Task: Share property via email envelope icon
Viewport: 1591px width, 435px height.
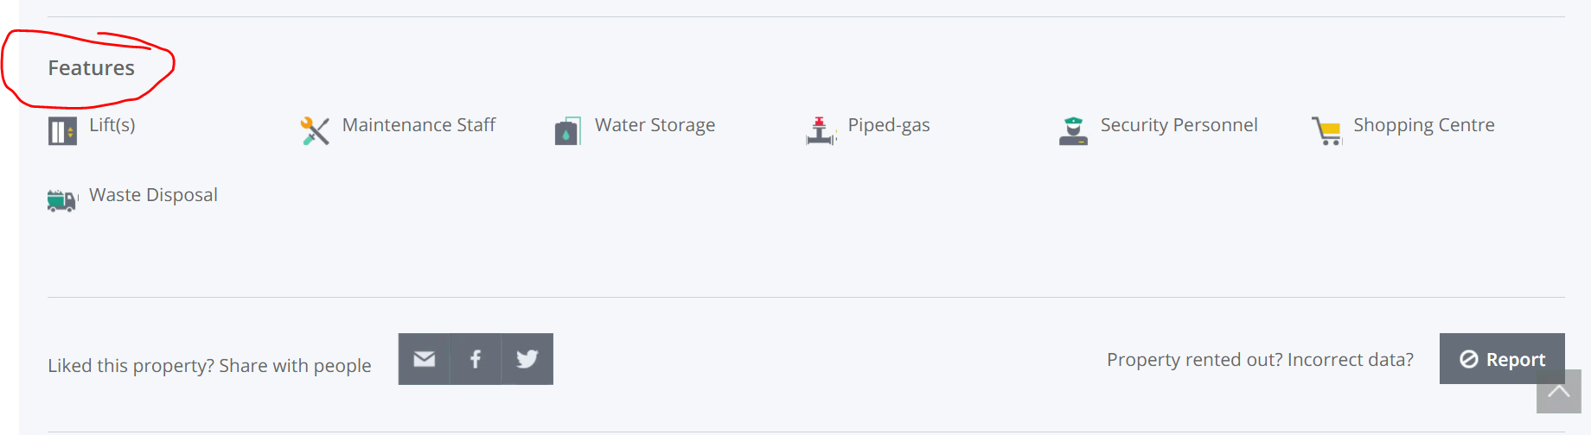Action: pyautogui.click(x=424, y=359)
